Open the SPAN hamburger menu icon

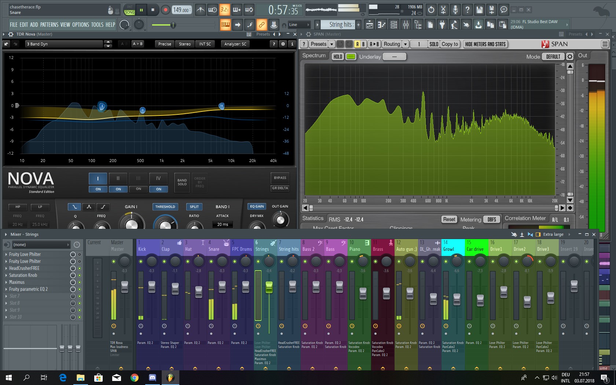click(x=605, y=44)
